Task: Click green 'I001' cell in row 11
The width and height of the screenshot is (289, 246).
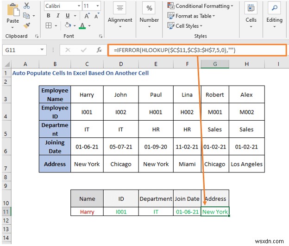Action: point(121,212)
